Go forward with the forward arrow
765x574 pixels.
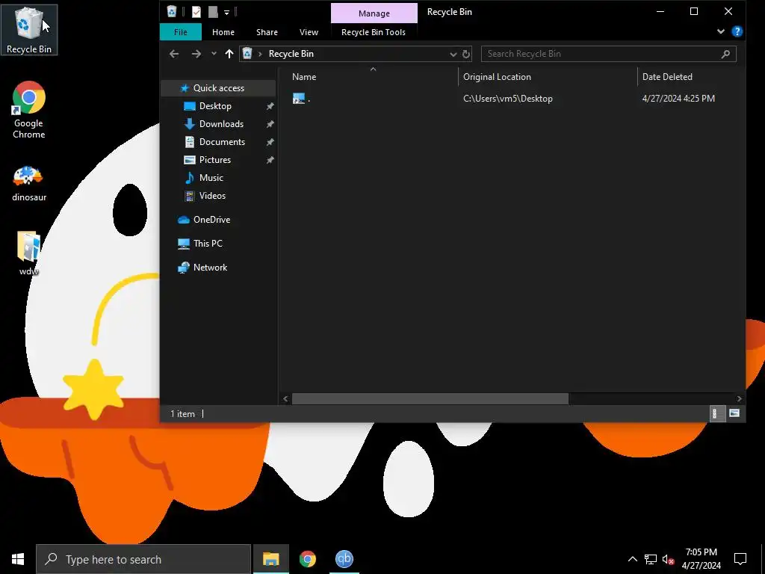click(196, 54)
